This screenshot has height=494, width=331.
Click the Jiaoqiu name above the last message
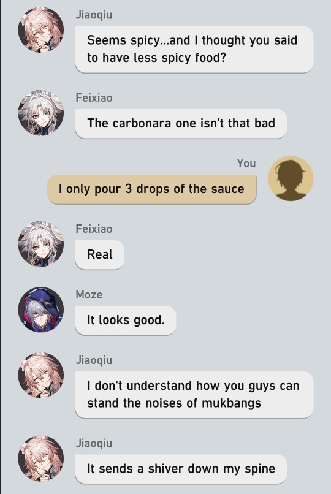94,444
